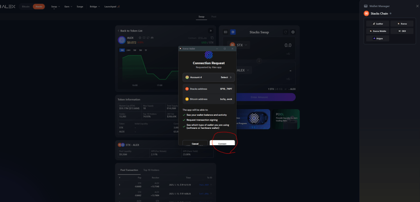Copy the ALEX contract address
This screenshot has width=420, height=202.
pos(212,38)
